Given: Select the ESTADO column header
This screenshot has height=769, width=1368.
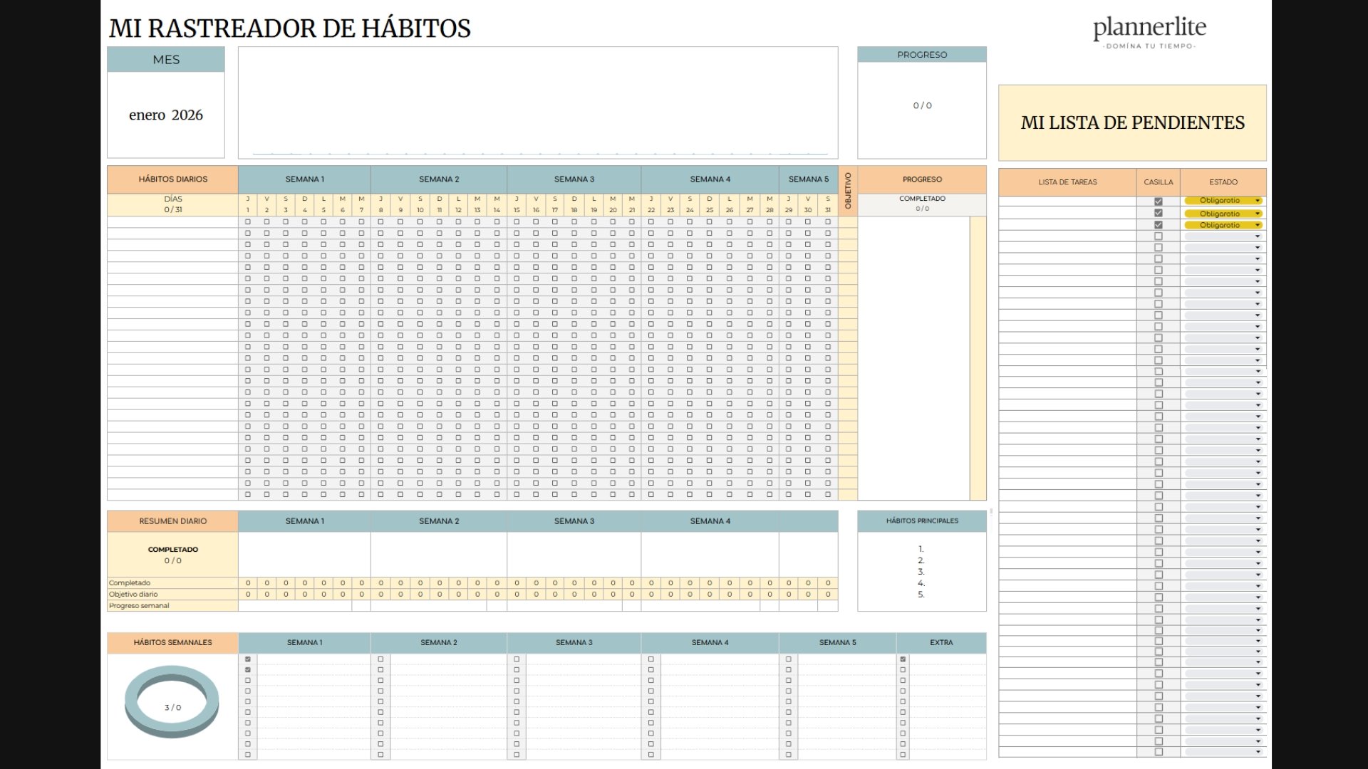Looking at the screenshot, I should coord(1223,182).
